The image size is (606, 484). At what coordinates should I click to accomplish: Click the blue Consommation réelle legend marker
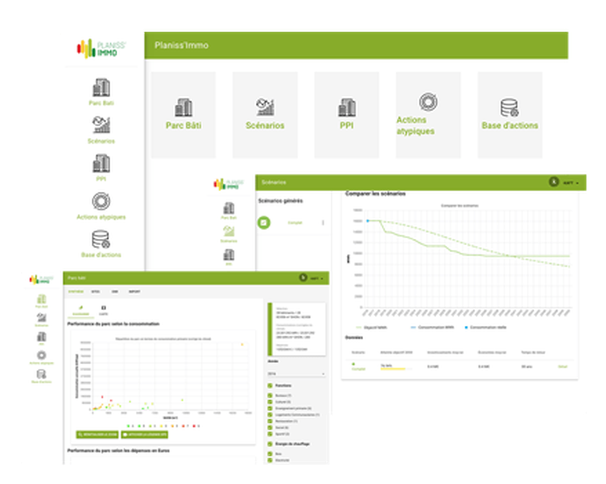pyautogui.click(x=466, y=327)
